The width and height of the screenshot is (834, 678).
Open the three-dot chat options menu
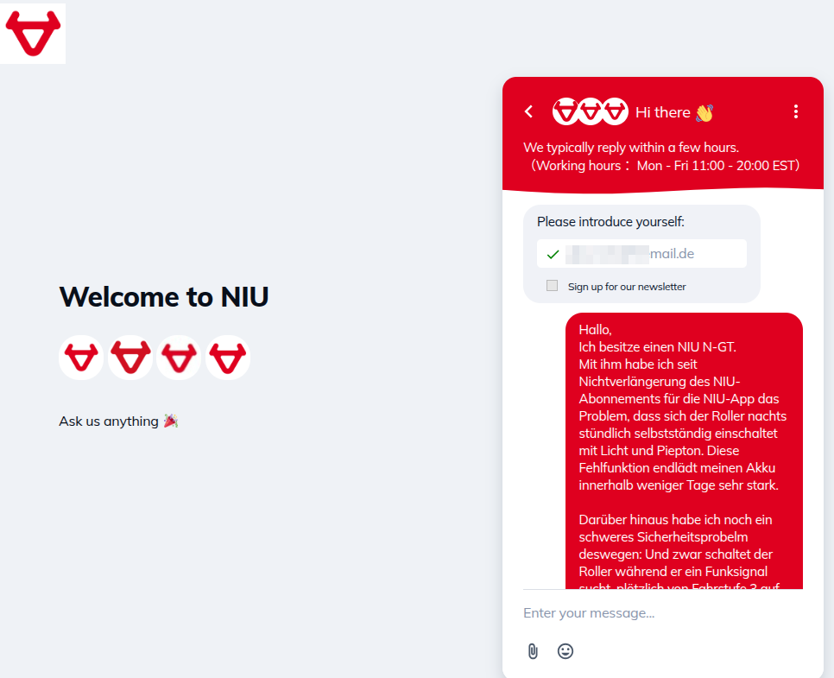pyautogui.click(x=796, y=111)
